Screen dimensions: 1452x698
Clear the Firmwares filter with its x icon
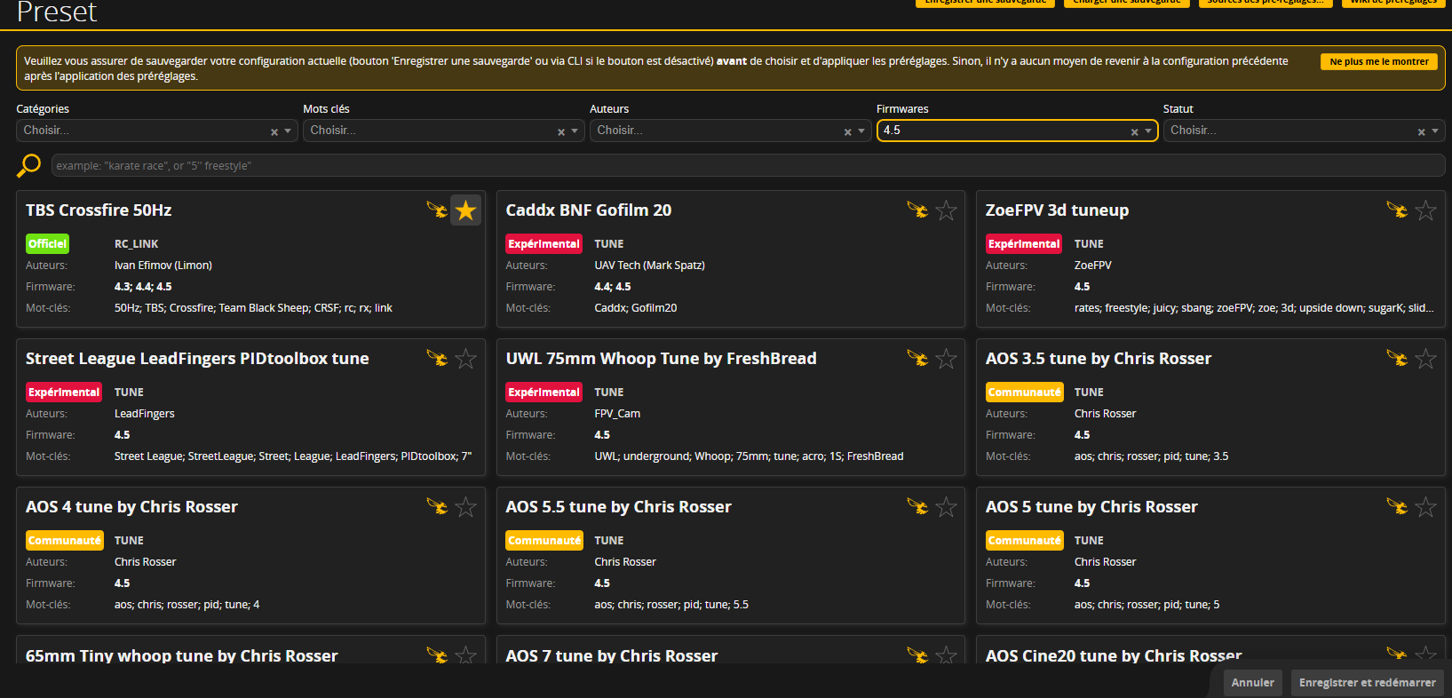click(x=1134, y=131)
